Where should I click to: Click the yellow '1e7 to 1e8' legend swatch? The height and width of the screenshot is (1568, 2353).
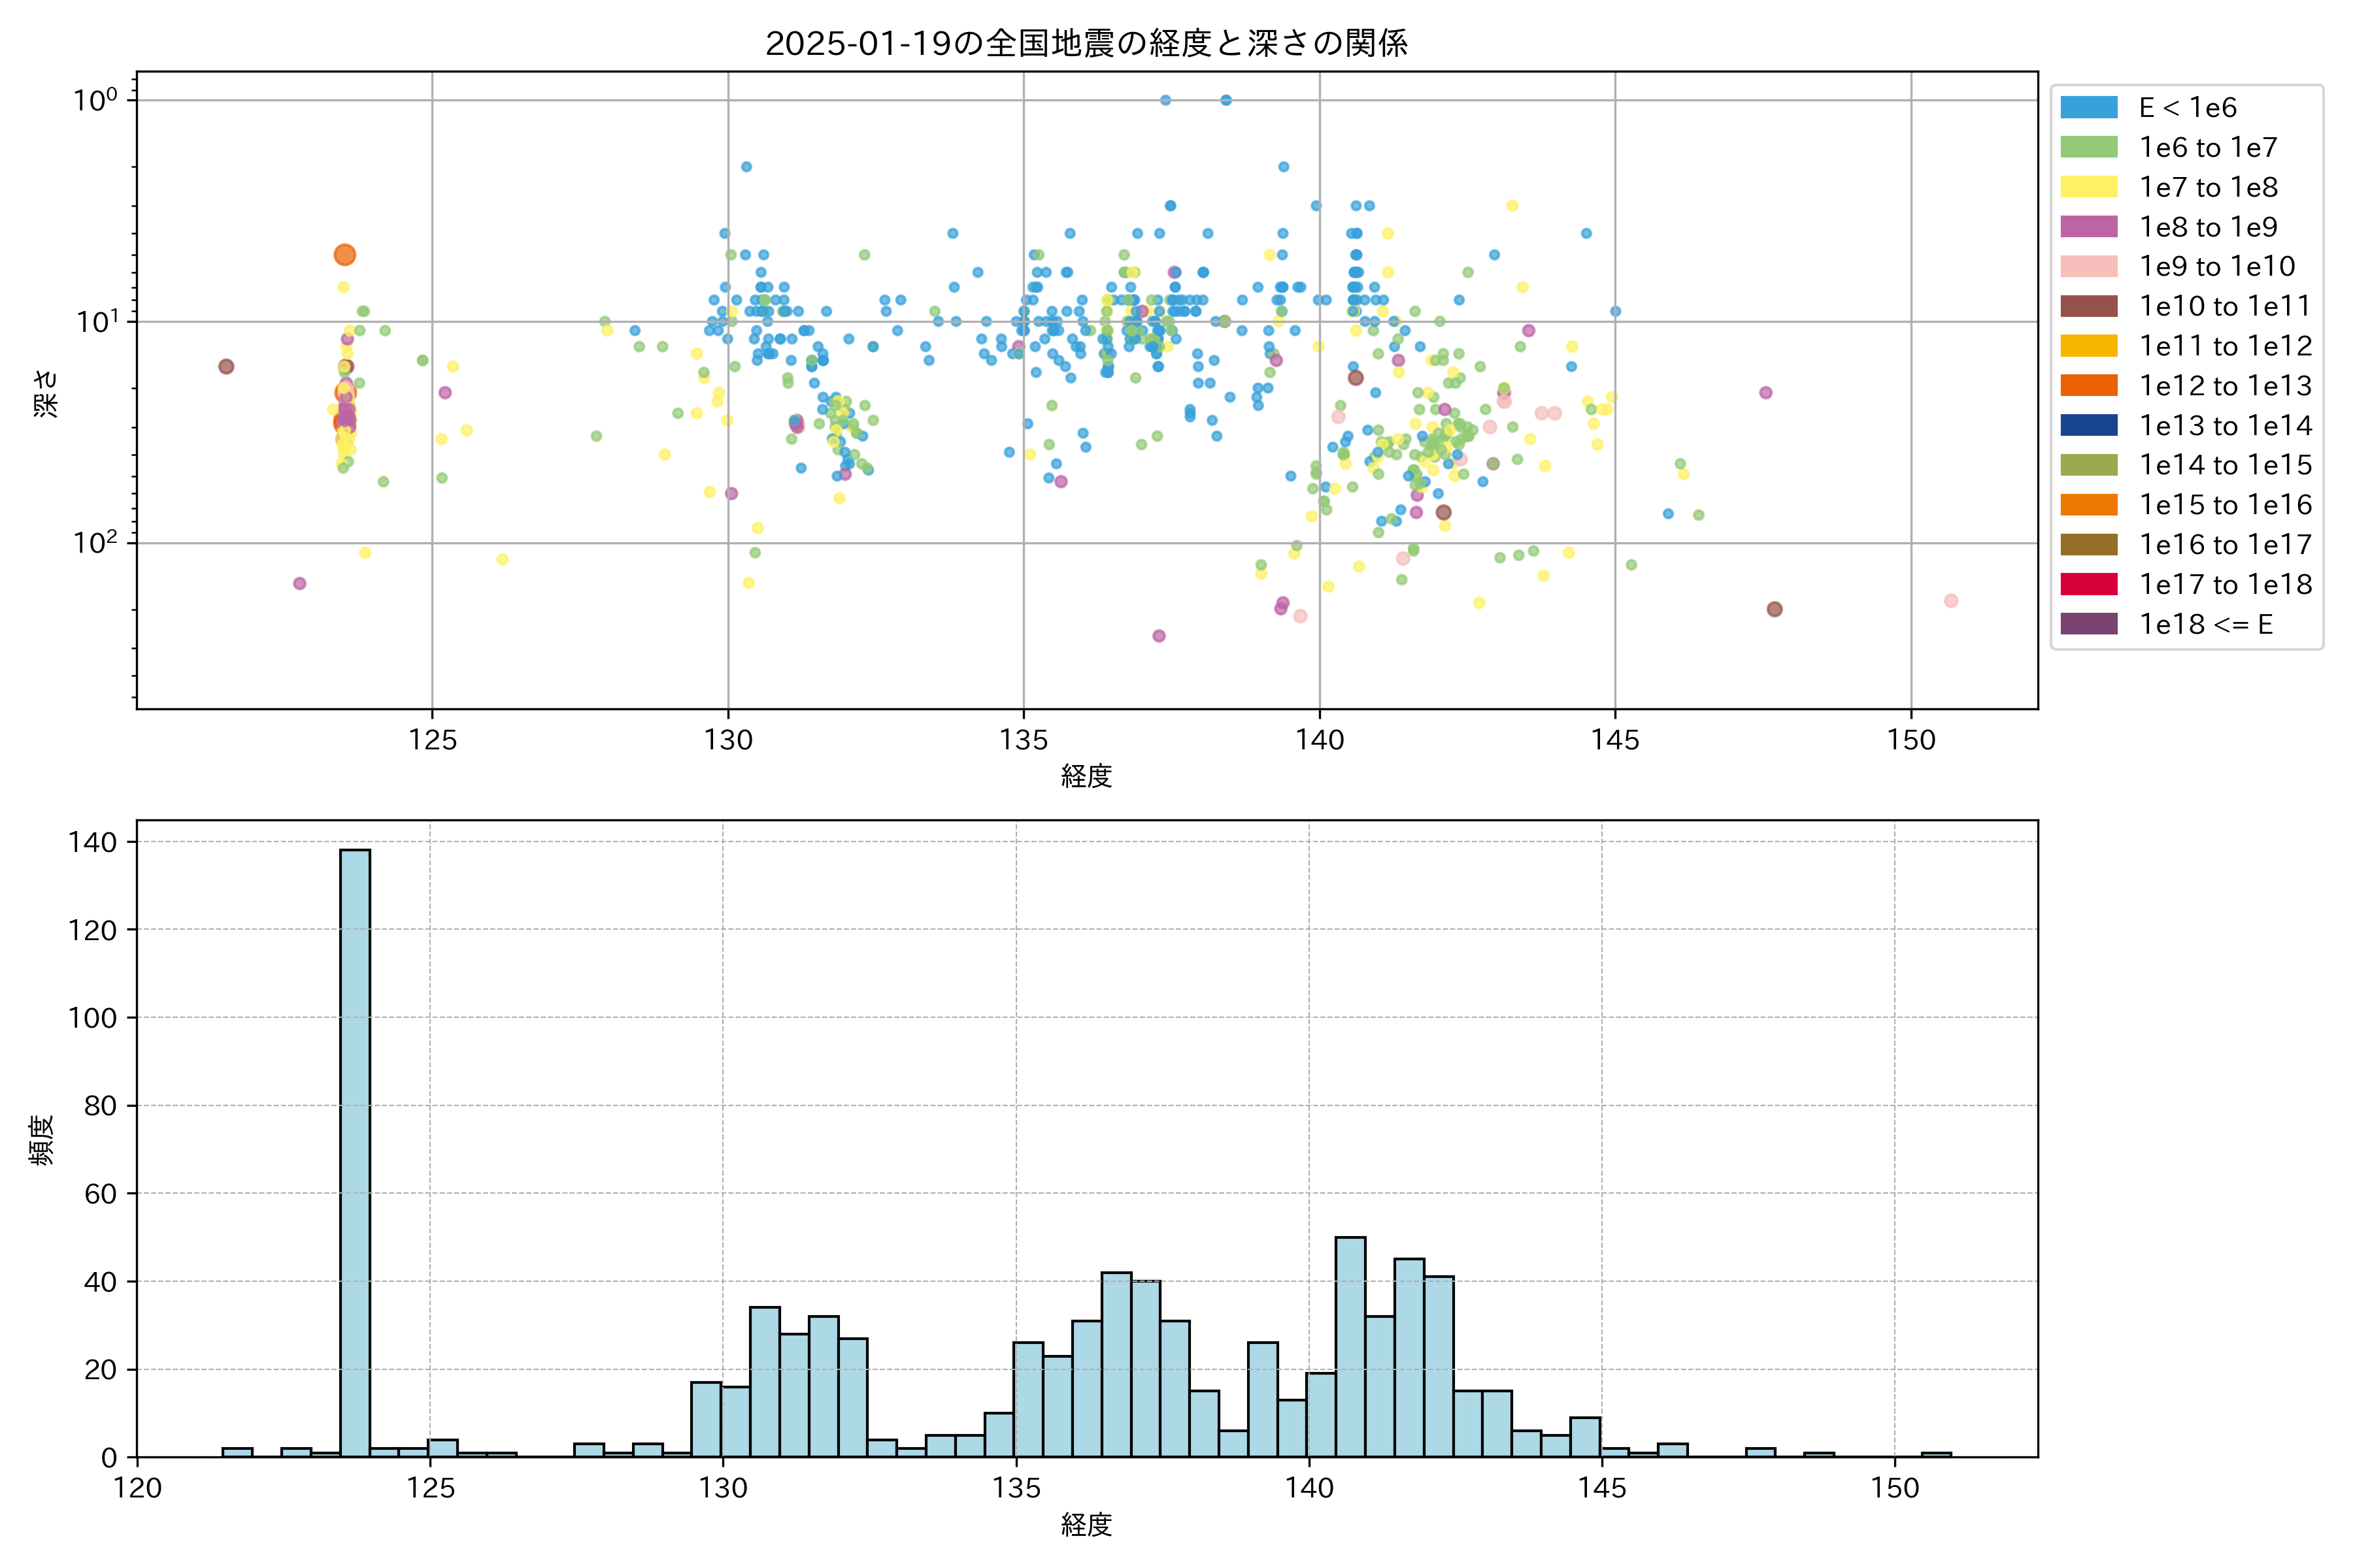2088,187
